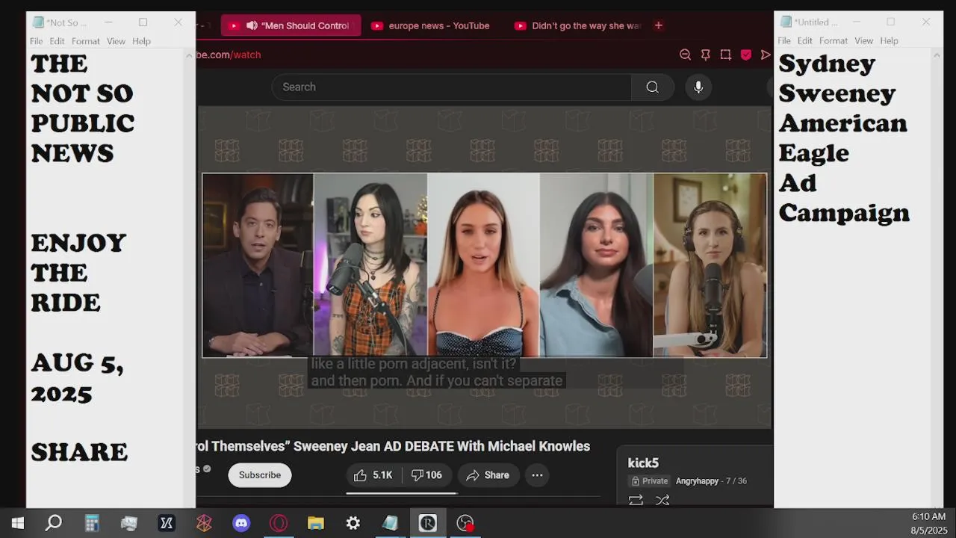The height and width of the screenshot is (538, 956).
Task: Toggle playlist shuffle in kick5 panel
Action: pyautogui.click(x=662, y=500)
